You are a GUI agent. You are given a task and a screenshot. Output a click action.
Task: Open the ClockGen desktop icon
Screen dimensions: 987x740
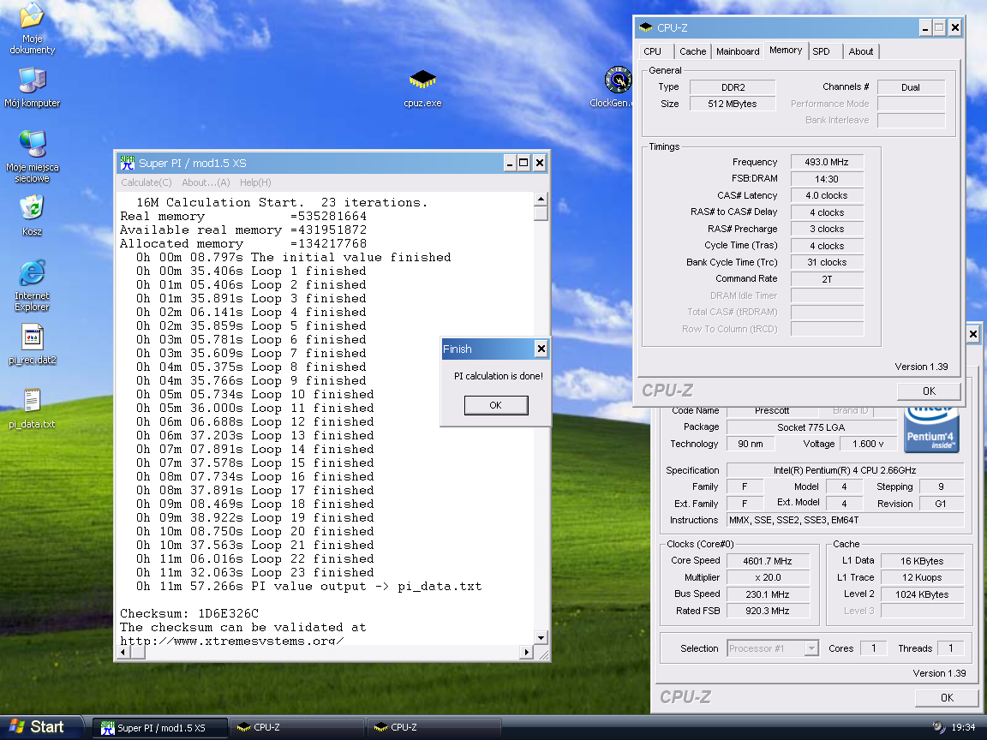617,81
